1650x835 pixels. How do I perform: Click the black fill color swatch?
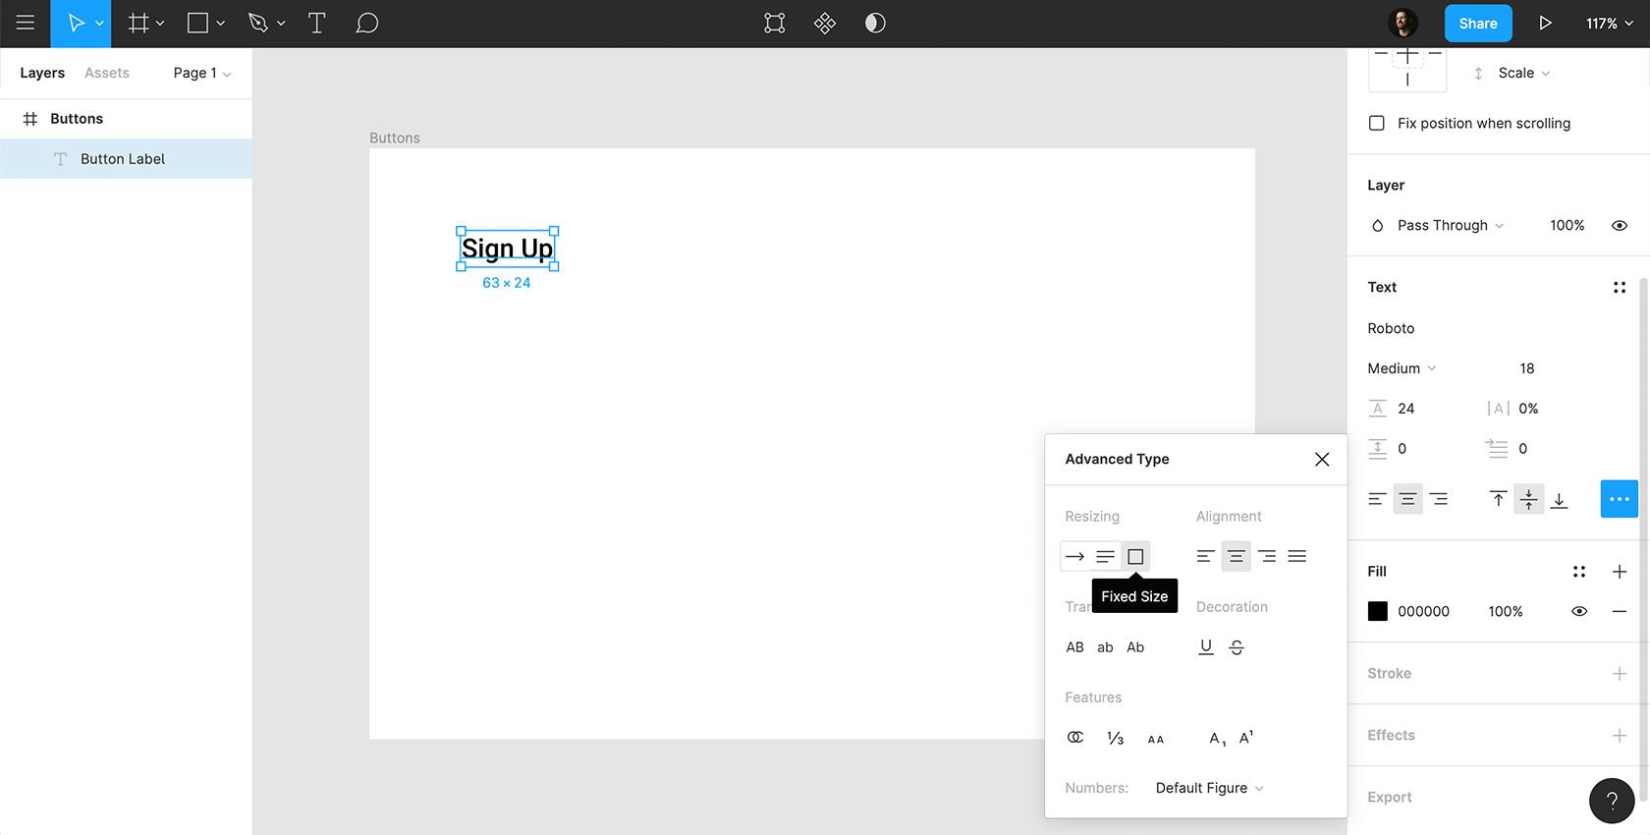1378,611
